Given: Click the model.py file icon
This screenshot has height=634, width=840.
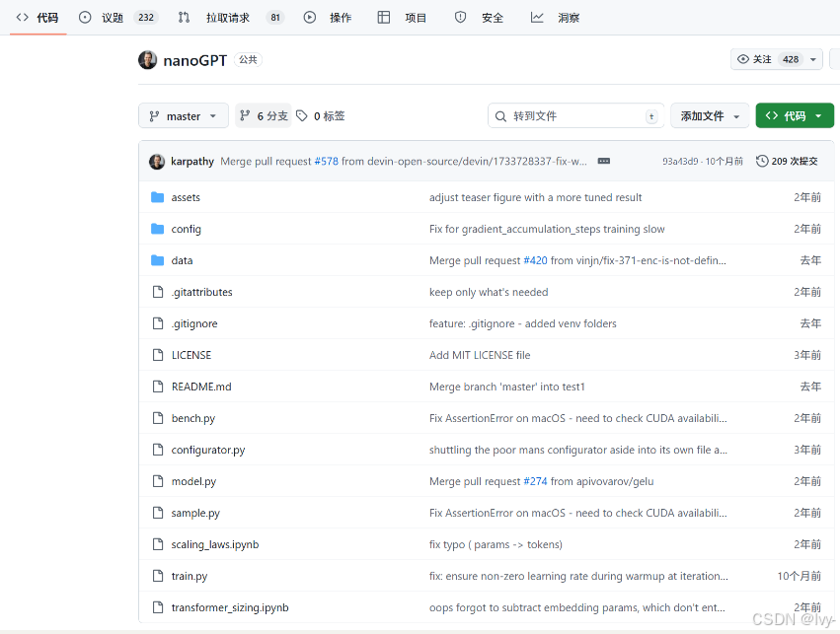Looking at the screenshot, I should click(158, 481).
